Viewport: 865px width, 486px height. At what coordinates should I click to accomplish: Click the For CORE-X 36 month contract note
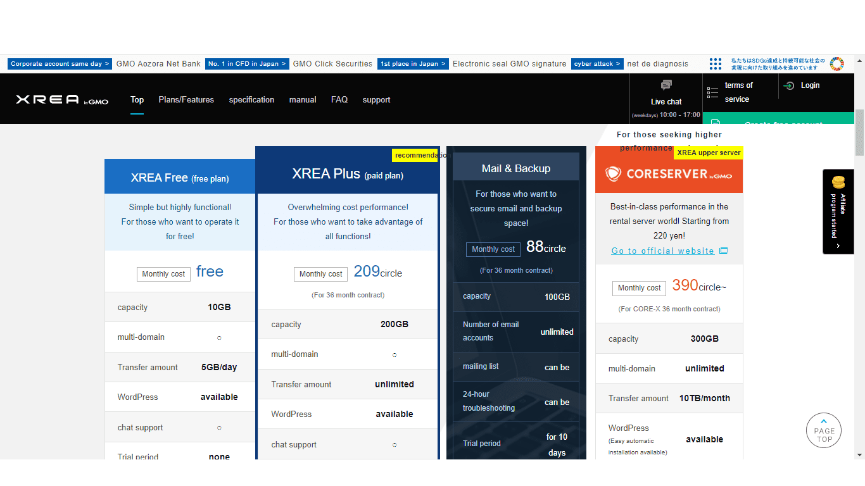669,309
